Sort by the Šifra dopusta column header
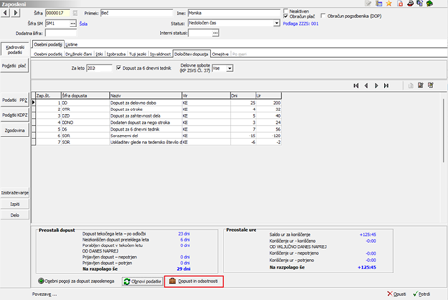448x300 pixels. point(85,96)
